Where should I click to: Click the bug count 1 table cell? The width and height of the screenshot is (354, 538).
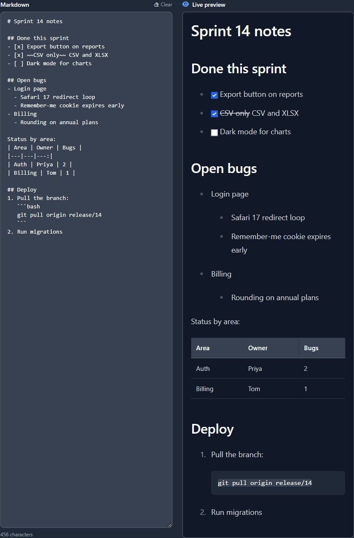(322, 389)
